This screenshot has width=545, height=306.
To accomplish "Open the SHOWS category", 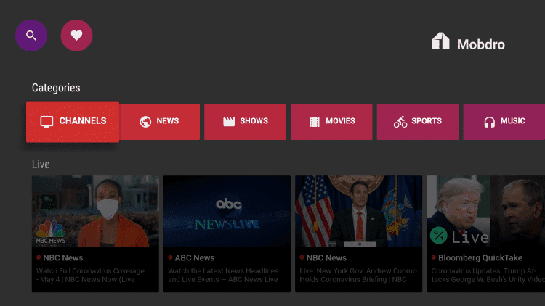I will tap(246, 122).
